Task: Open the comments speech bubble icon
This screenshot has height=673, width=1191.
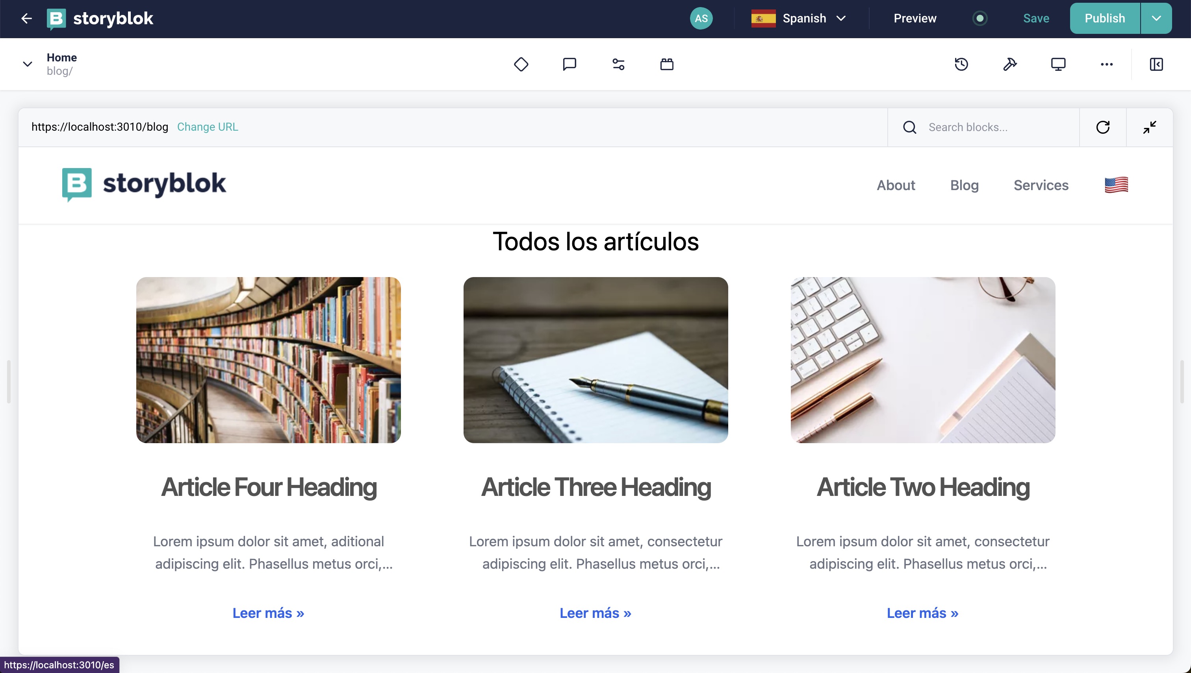Action: click(x=570, y=64)
